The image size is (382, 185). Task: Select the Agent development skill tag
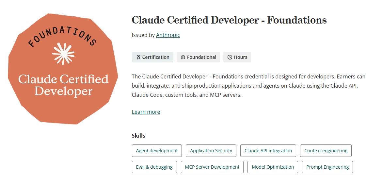point(157,151)
